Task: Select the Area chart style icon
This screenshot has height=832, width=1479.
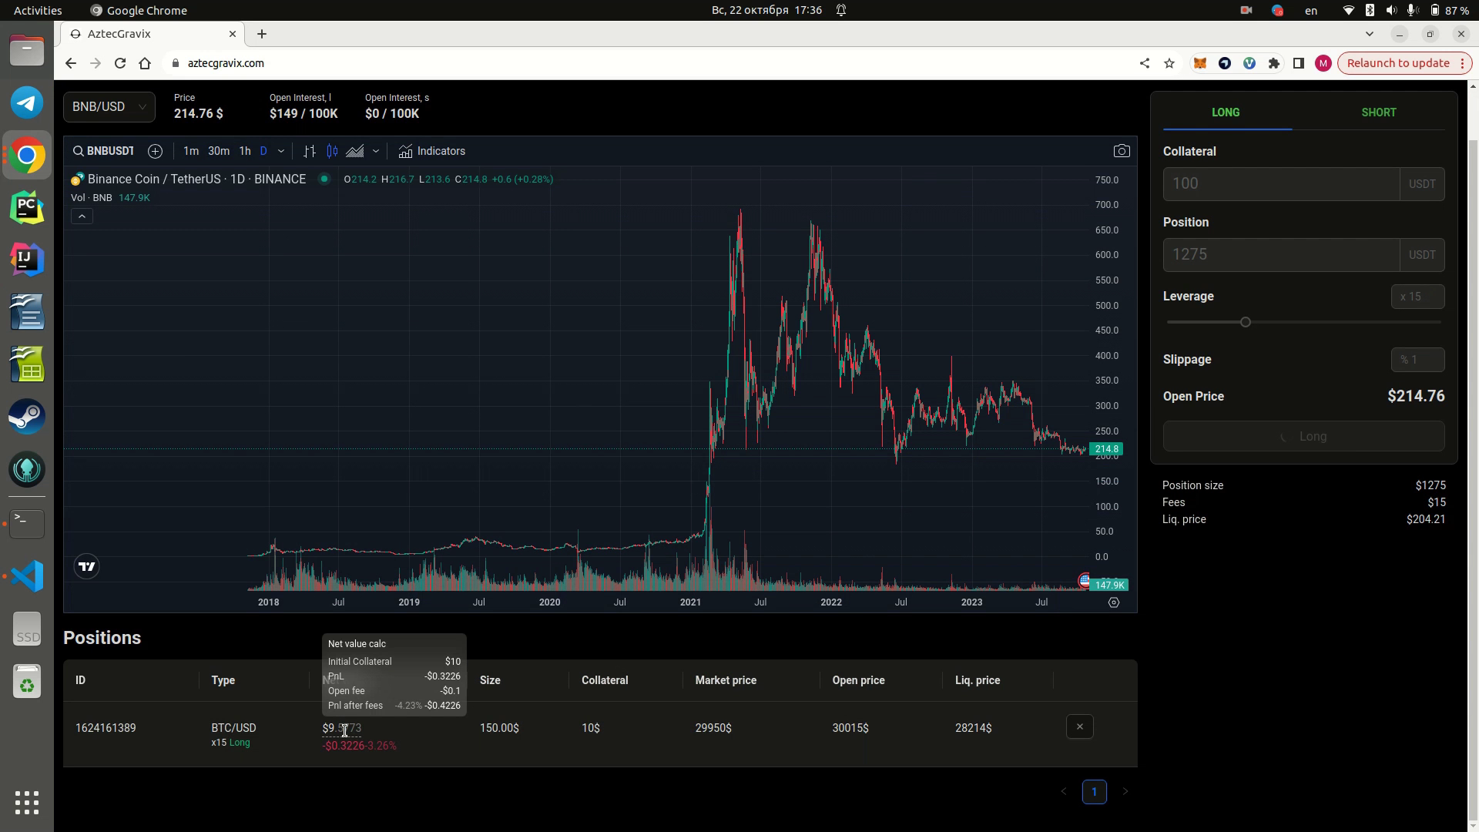Action: [355, 151]
